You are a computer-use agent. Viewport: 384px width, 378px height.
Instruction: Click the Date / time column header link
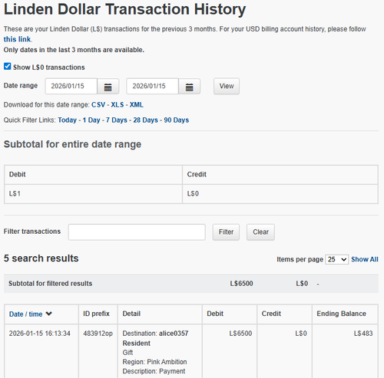point(25,314)
